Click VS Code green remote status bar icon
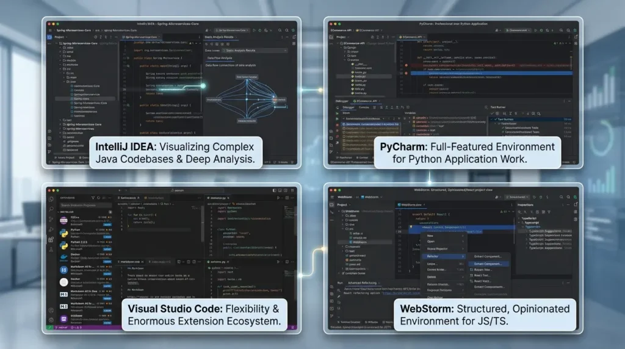 [50, 328]
